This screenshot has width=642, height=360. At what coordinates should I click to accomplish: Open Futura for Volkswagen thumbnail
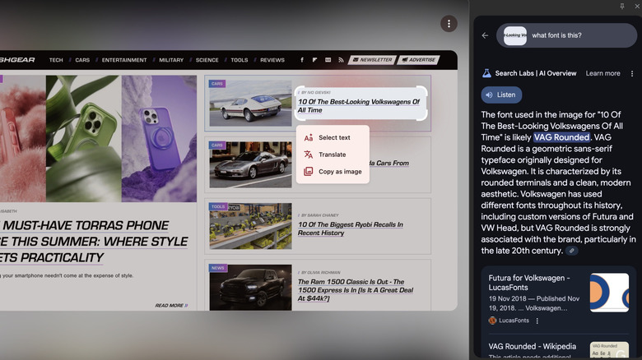coord(609,293)
